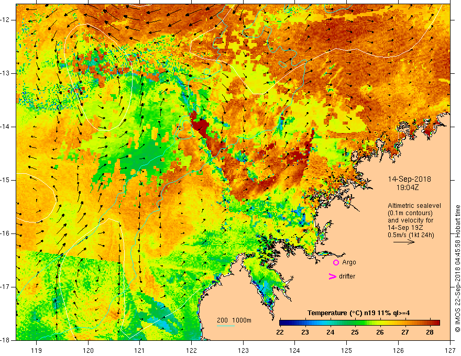Click the 19:04Z time label
461x356 pixels.
[x=407, y=187]
